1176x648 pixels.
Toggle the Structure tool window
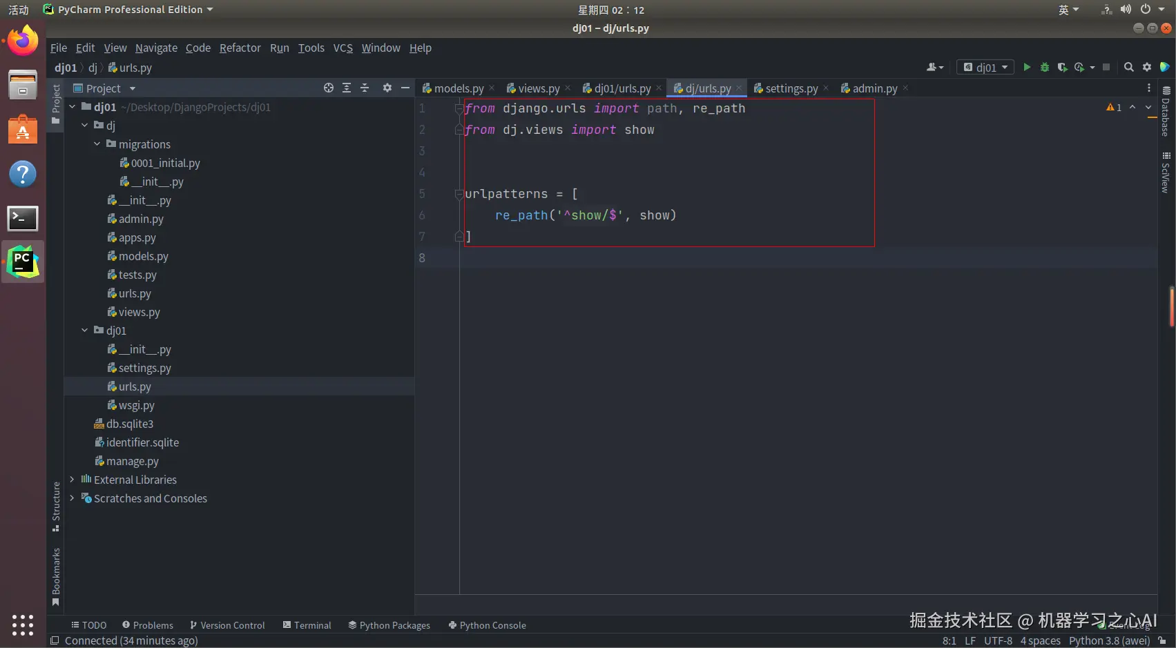[56, 506]
